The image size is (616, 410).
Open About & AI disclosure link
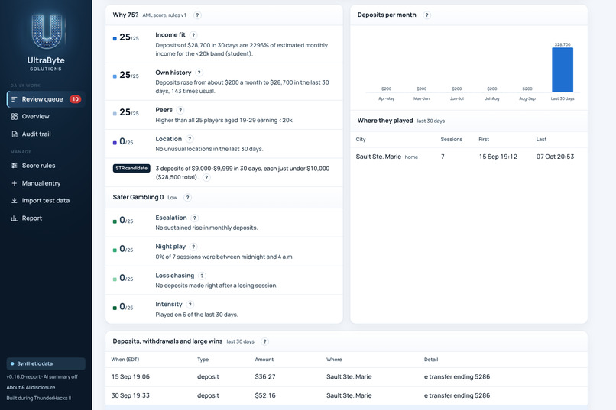click(31, 387)
